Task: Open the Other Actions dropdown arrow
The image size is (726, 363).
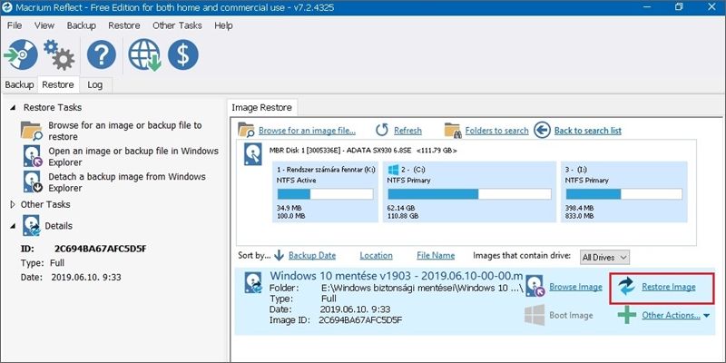Action: click(707, 316)
